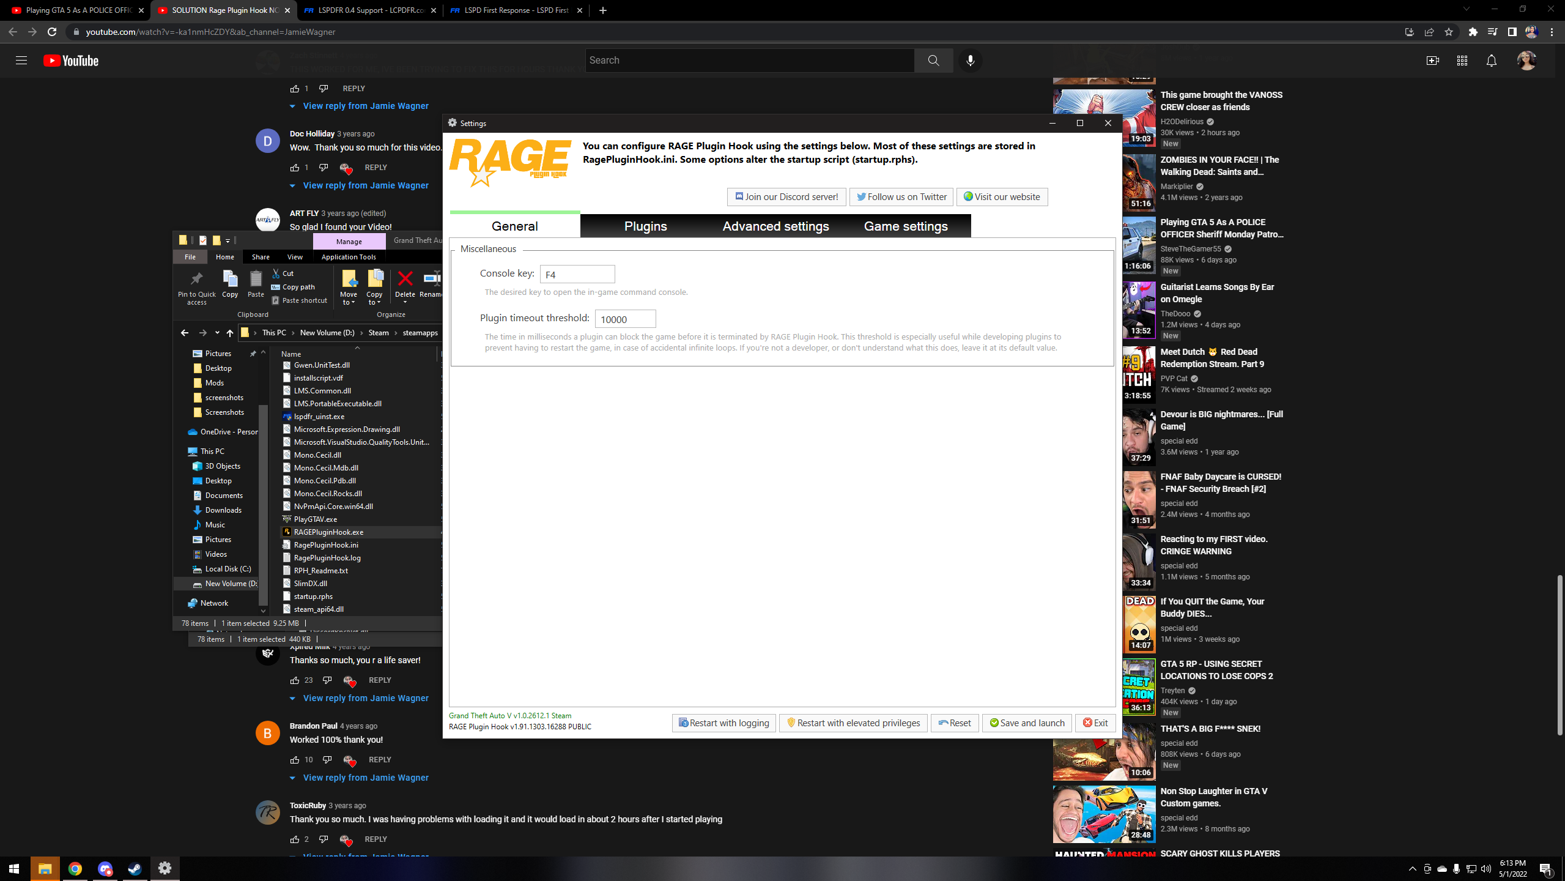
Task: Click Save and launch button
Action: tap(1027, 723)
